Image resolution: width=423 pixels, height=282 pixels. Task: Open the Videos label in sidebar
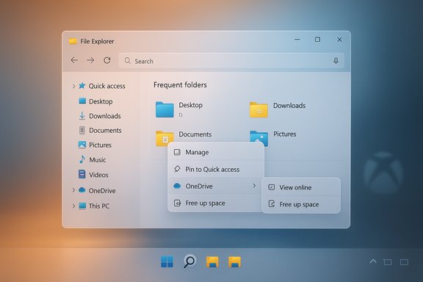98,175
